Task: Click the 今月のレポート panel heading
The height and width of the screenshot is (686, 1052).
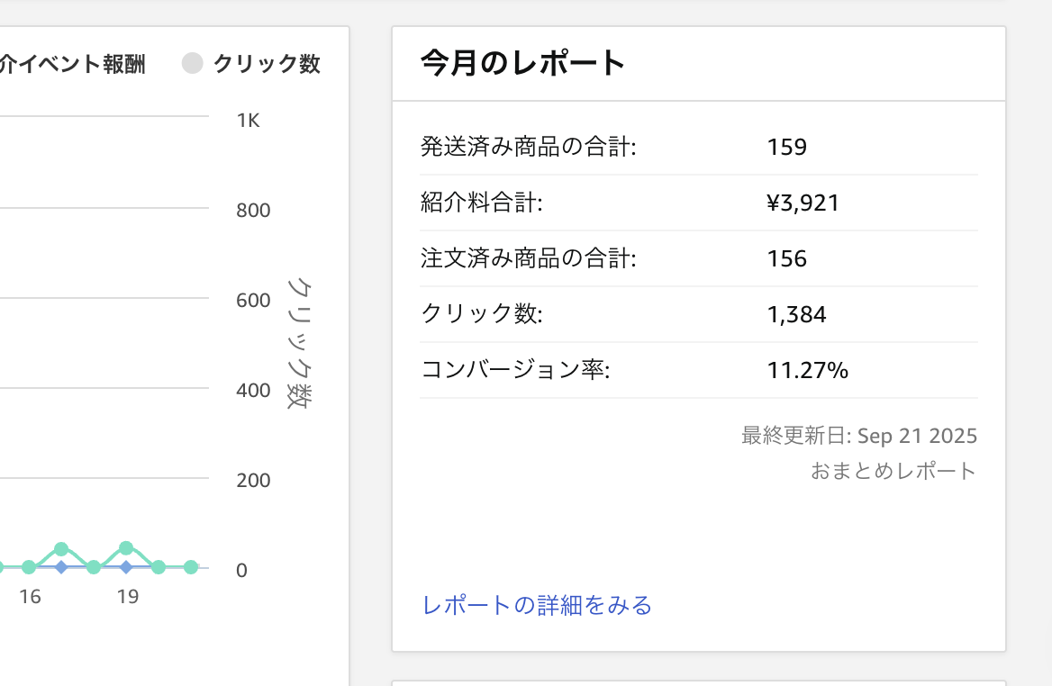Action: [x=522, y=63]
